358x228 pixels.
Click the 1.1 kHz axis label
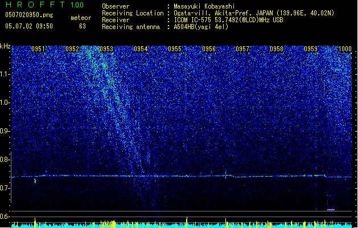(x=5, y=74)
